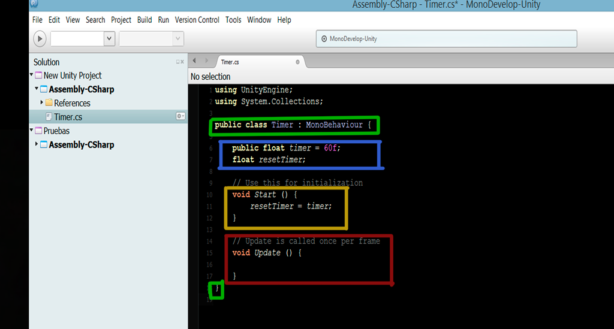Viewport: 614px width, 329px height.
Task: Open the Edit menu
Action: (54, 20)
